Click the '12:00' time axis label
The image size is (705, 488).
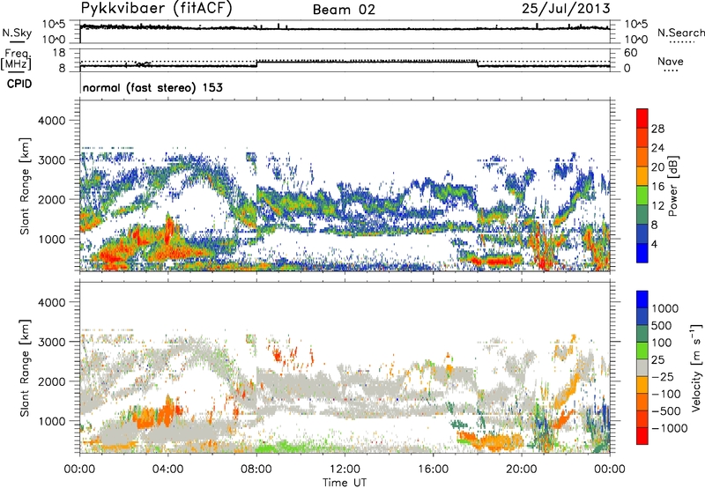(345, 470)
